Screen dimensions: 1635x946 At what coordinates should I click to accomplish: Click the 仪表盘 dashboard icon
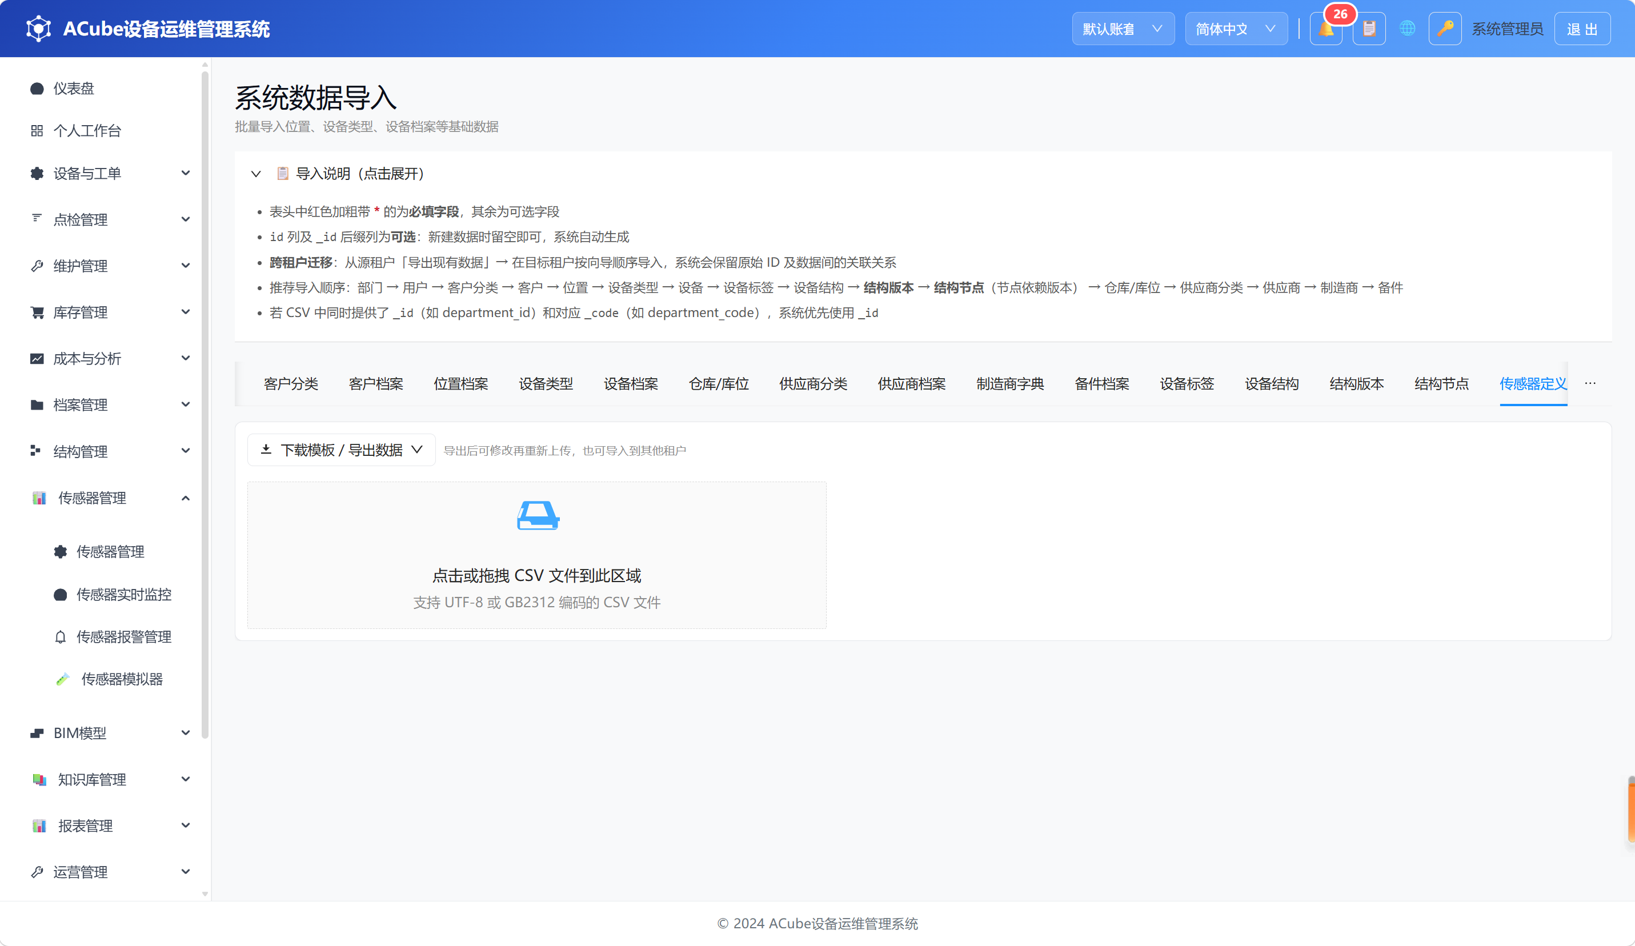coord(37,88)
